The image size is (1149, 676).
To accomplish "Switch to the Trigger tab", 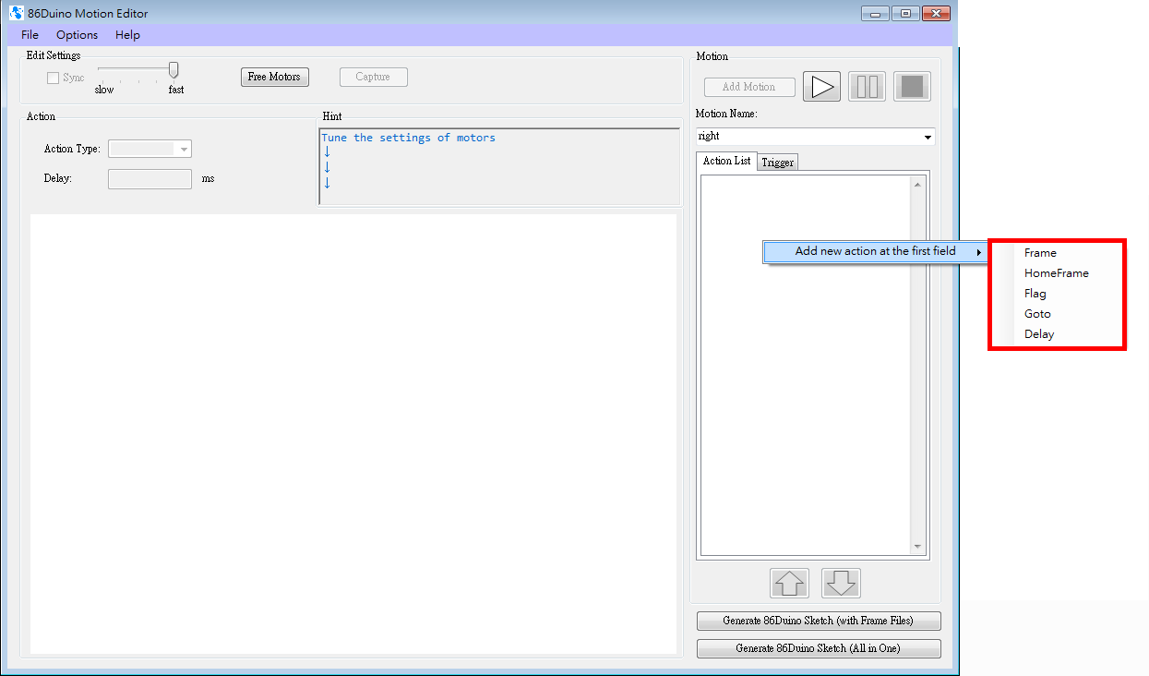I will [778, 163].
